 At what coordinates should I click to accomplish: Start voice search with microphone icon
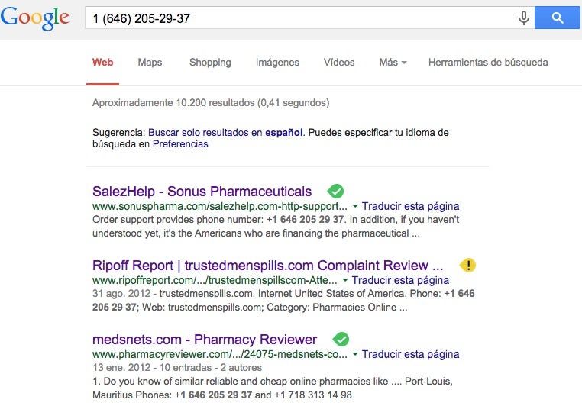click(523, 18)
